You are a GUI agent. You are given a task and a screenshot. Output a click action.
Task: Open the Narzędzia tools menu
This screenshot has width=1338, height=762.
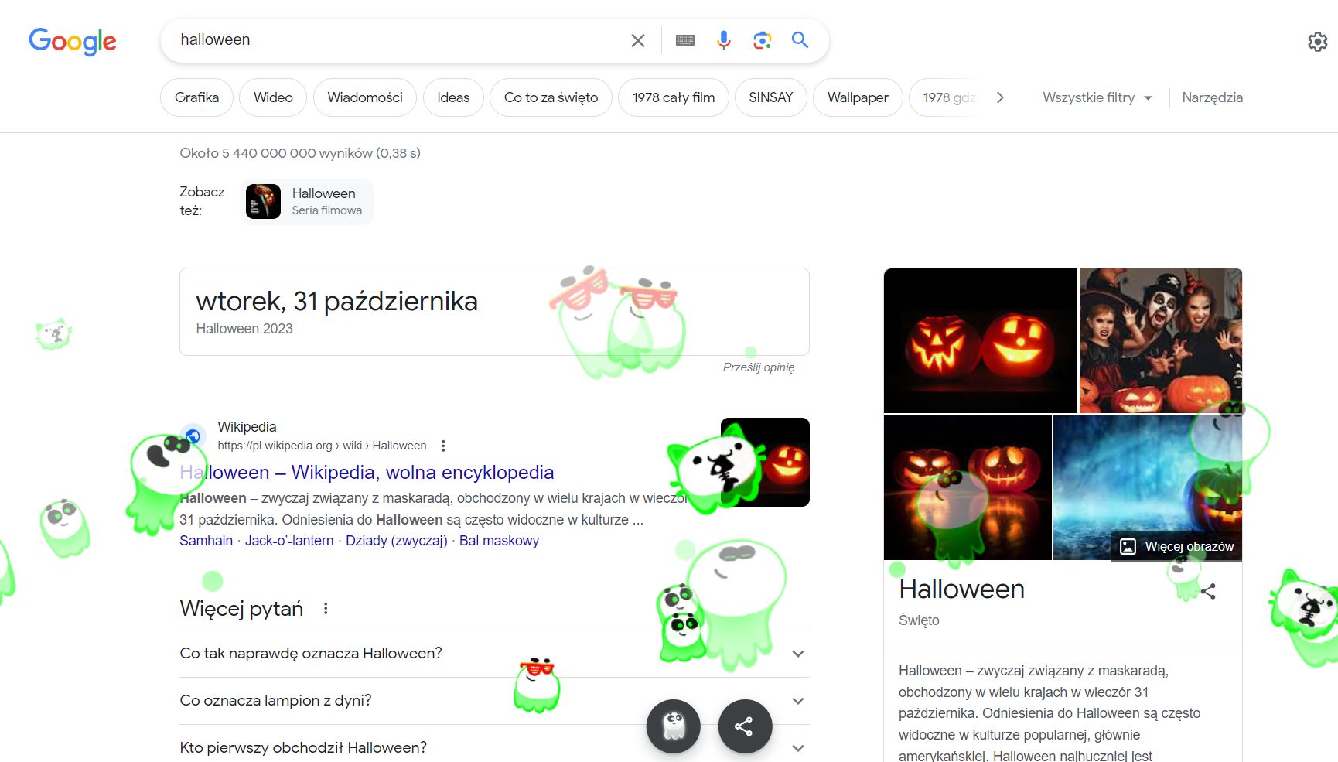(x=1212, y=97)
